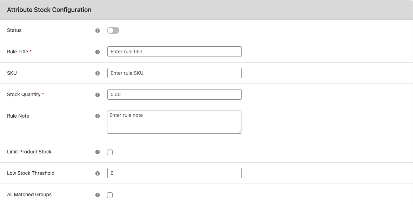Image resolution: width=413 pixels, height=205 pixels.
Task: Click inside the Rule Note textarea
Action: tap(174, 122)
